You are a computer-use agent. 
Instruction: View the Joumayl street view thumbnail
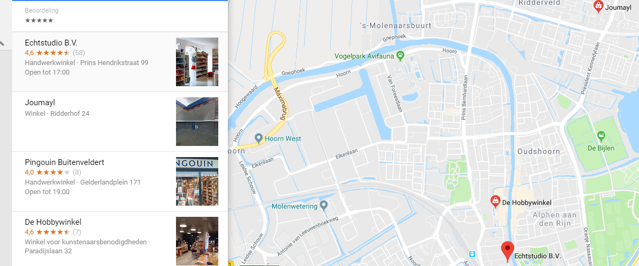click(197, 122)
